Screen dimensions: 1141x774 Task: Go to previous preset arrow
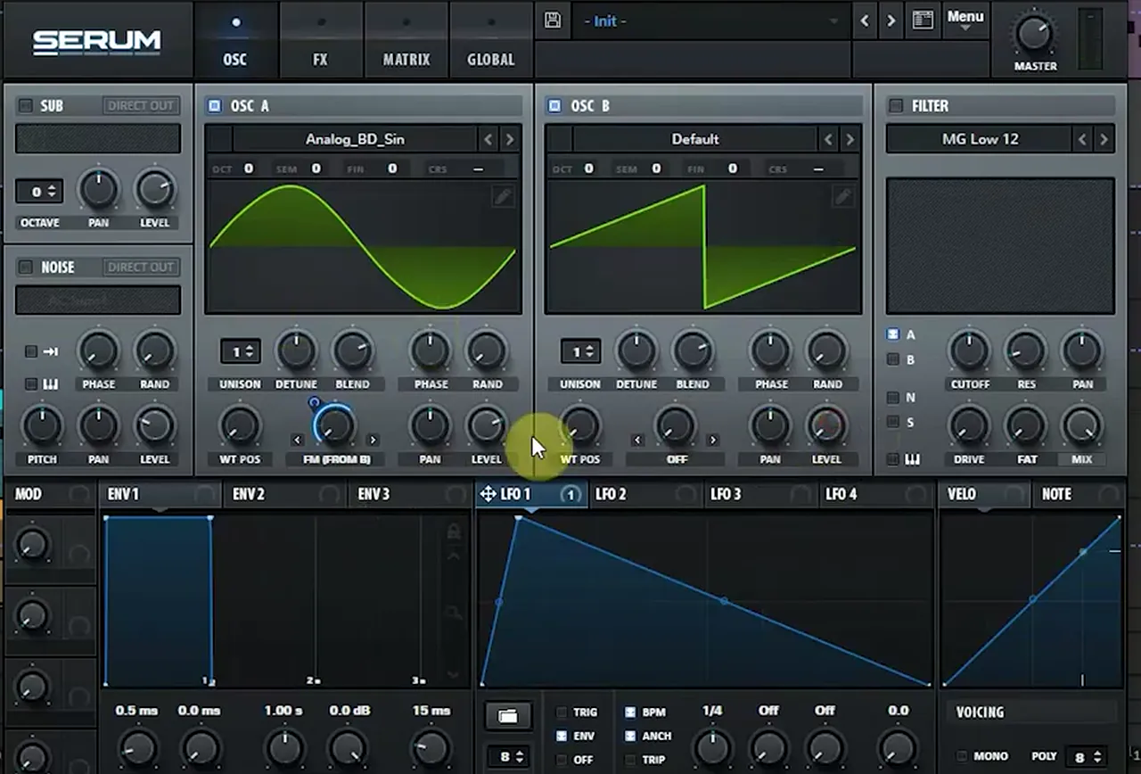click(x=864, y=21)
